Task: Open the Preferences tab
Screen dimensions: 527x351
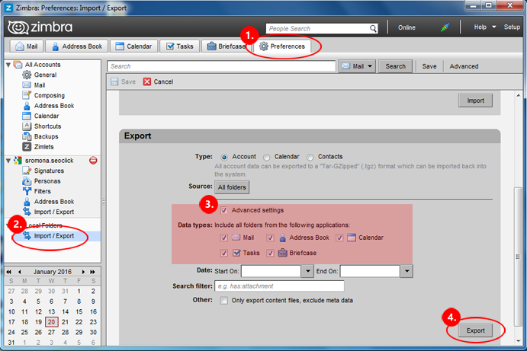Action: tap(281, 46)
